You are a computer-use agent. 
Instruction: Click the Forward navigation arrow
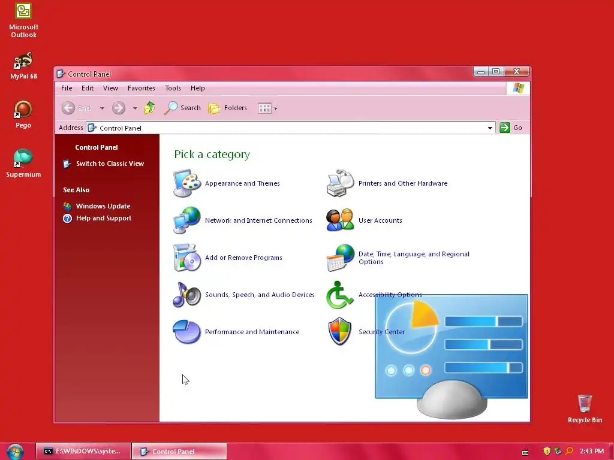pyautogui.click(x=119, y=108)
